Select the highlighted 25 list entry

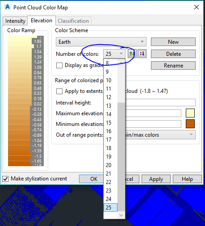pyautogui.click(x=110, y=207)
